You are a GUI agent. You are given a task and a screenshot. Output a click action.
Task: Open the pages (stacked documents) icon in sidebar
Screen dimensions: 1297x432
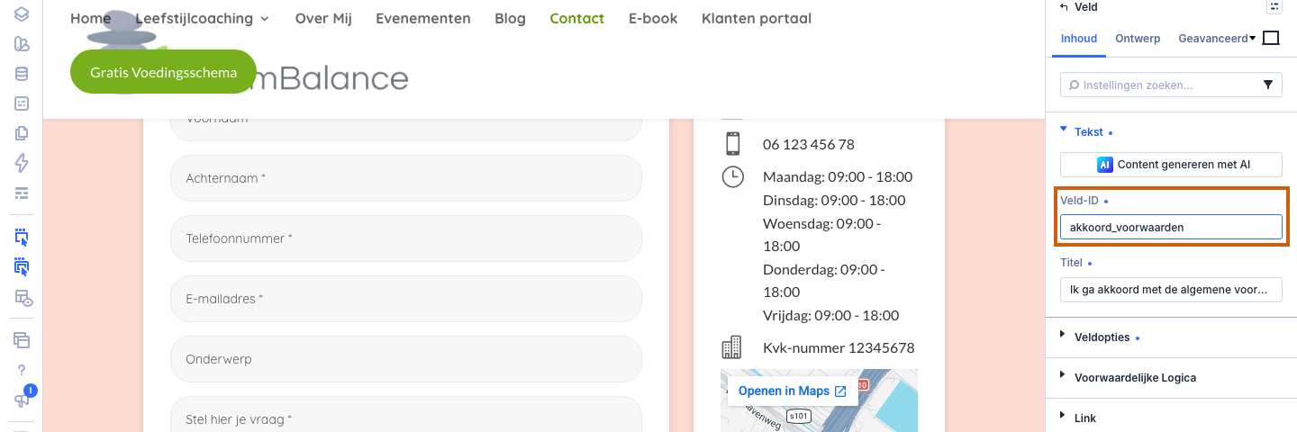22,133
